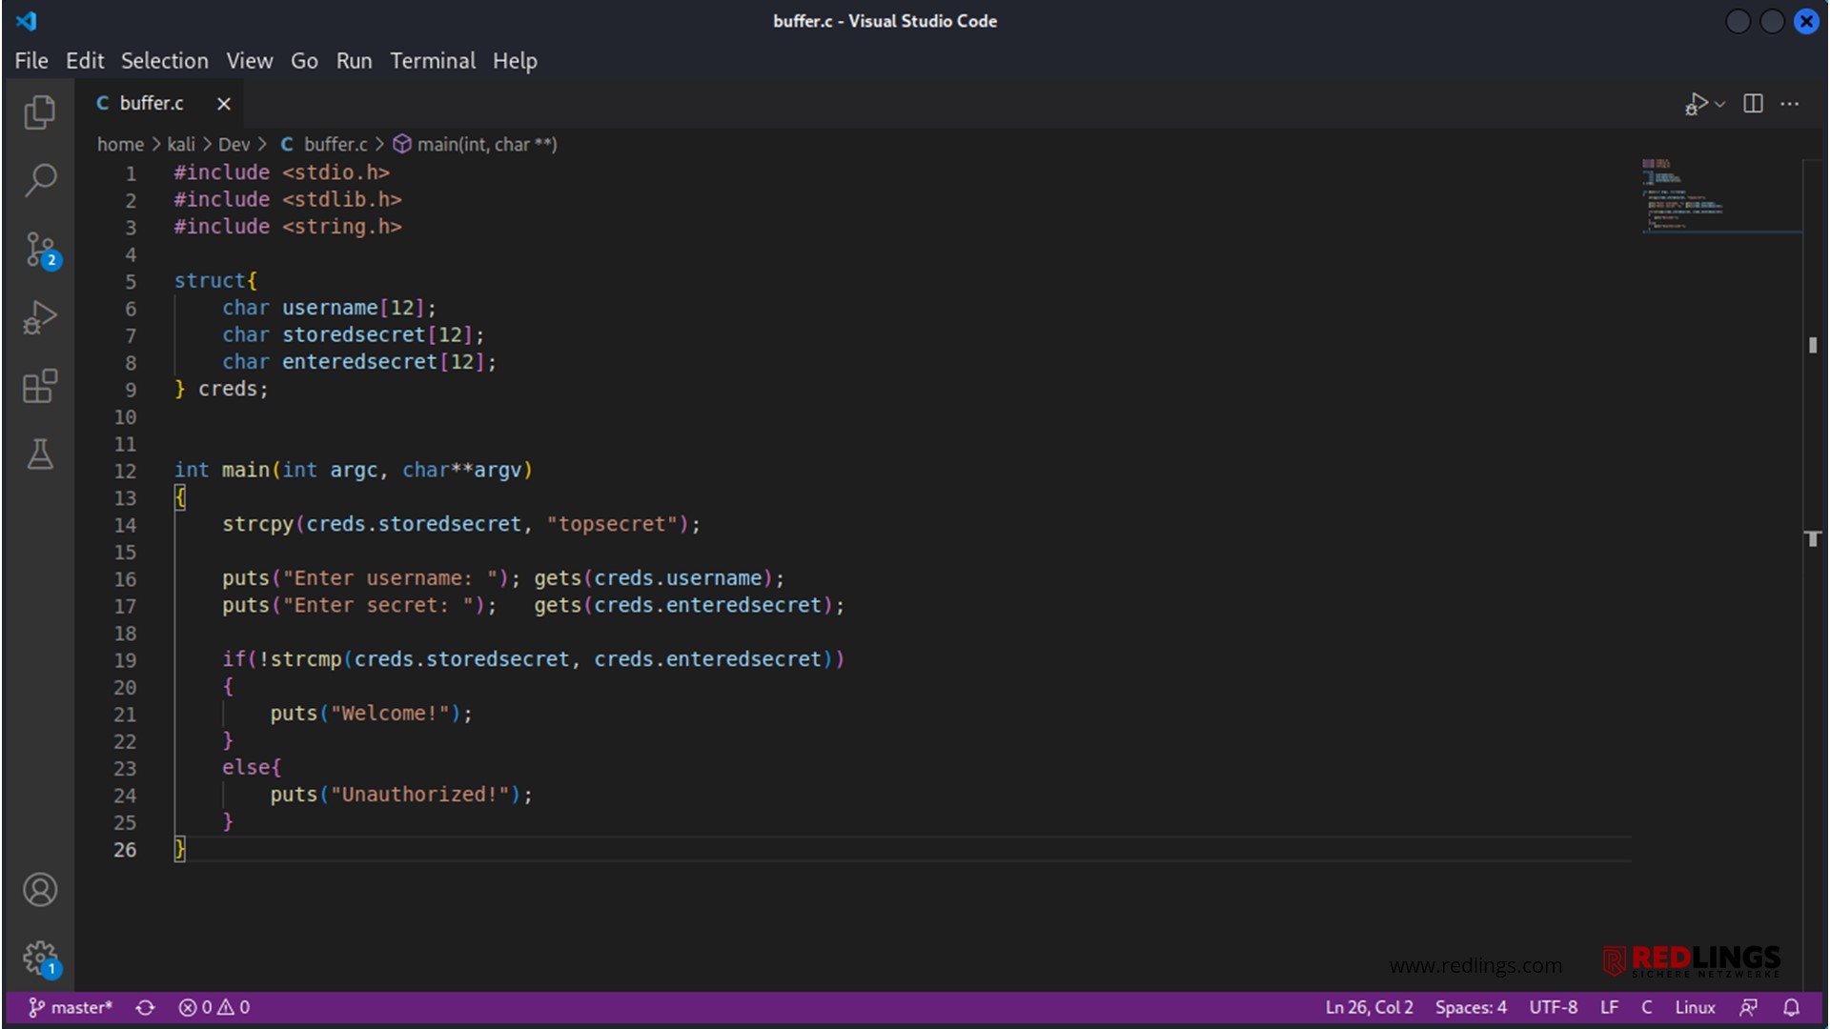Viewport: 1830px width, 1029px height.
Task: Click gets(creds.enteredsecret) call on line 17
Action: point(688,606)
